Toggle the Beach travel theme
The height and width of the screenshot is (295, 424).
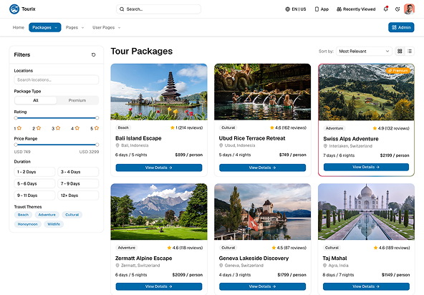(23, 215)
